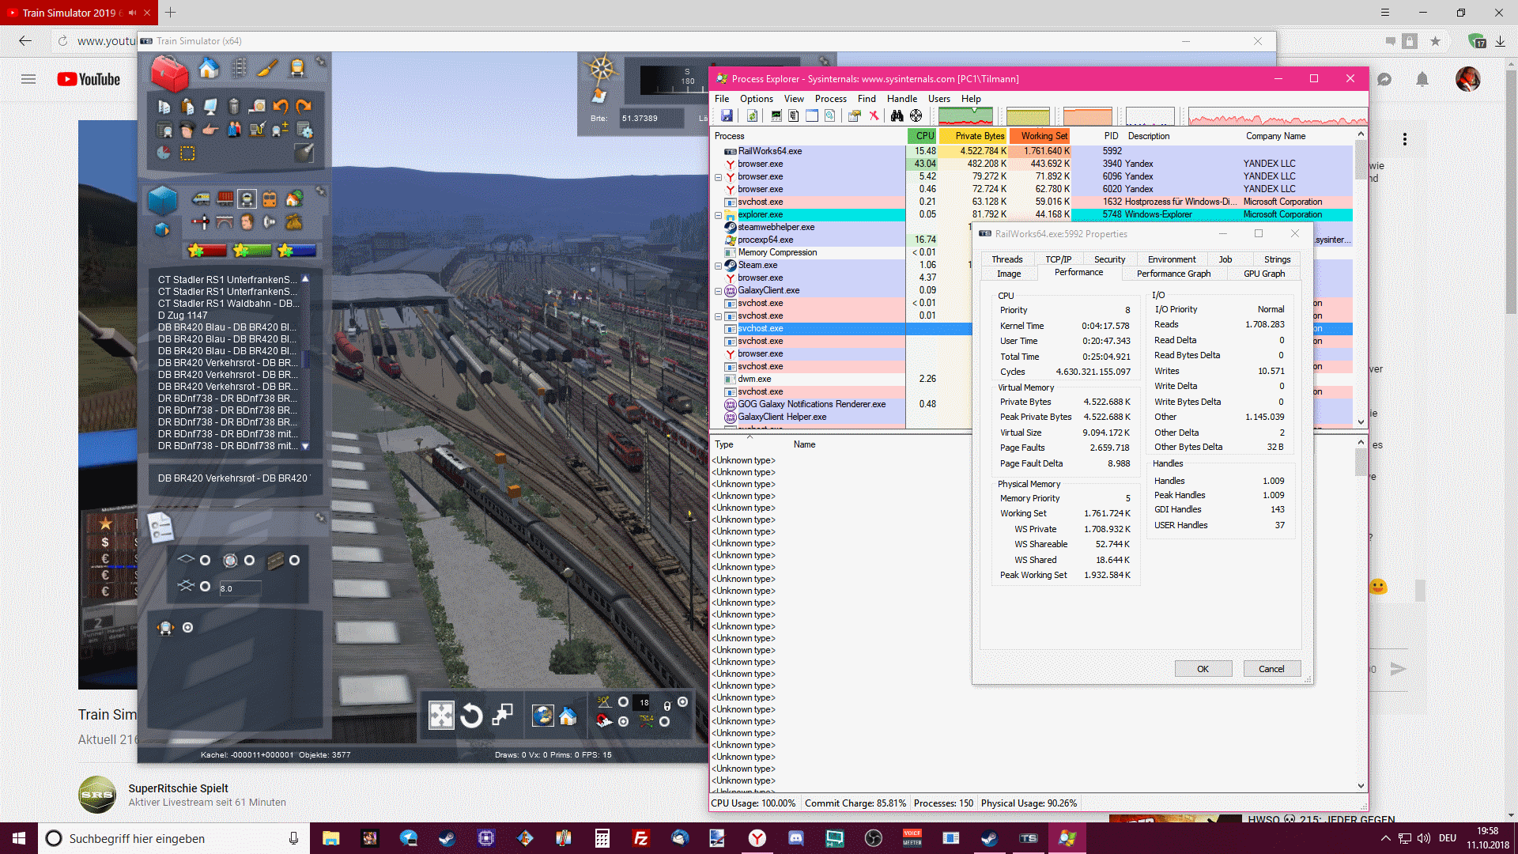Screen dimensions: 1518x854
Task: Collapse the Steam.exe process tree
Action: tap(719, 266)
